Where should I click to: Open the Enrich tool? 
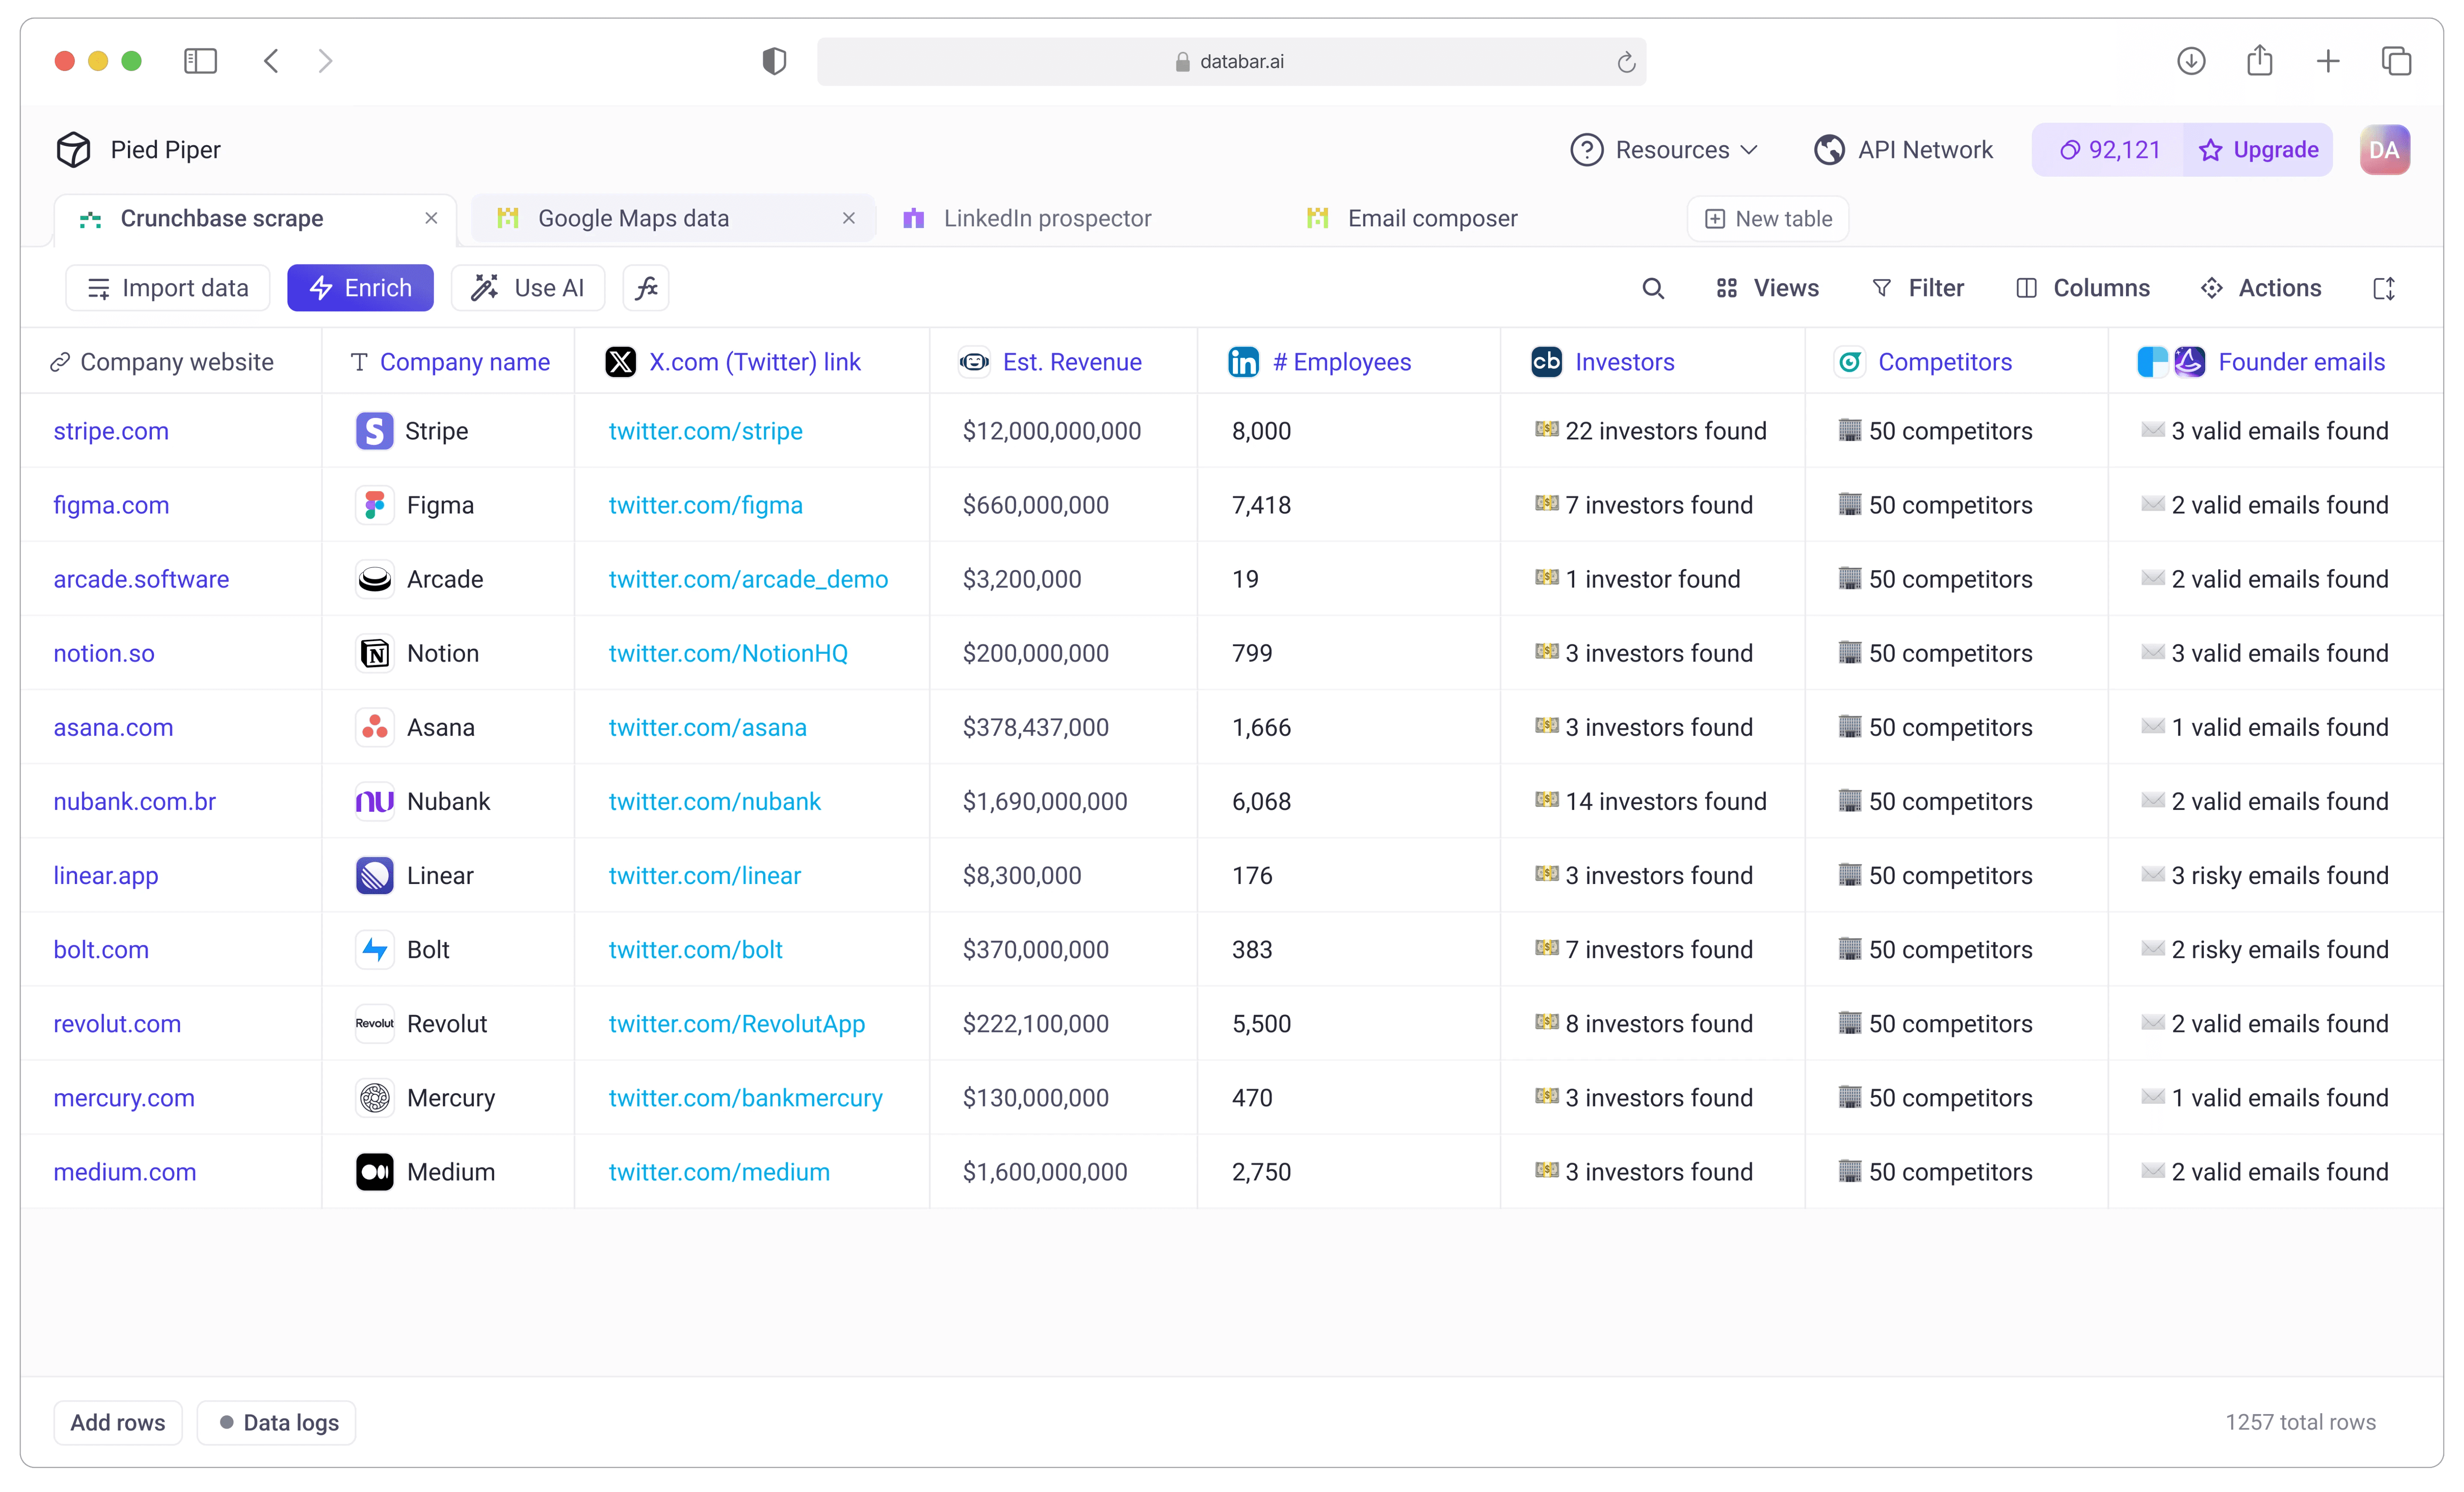tap(360, 288)
